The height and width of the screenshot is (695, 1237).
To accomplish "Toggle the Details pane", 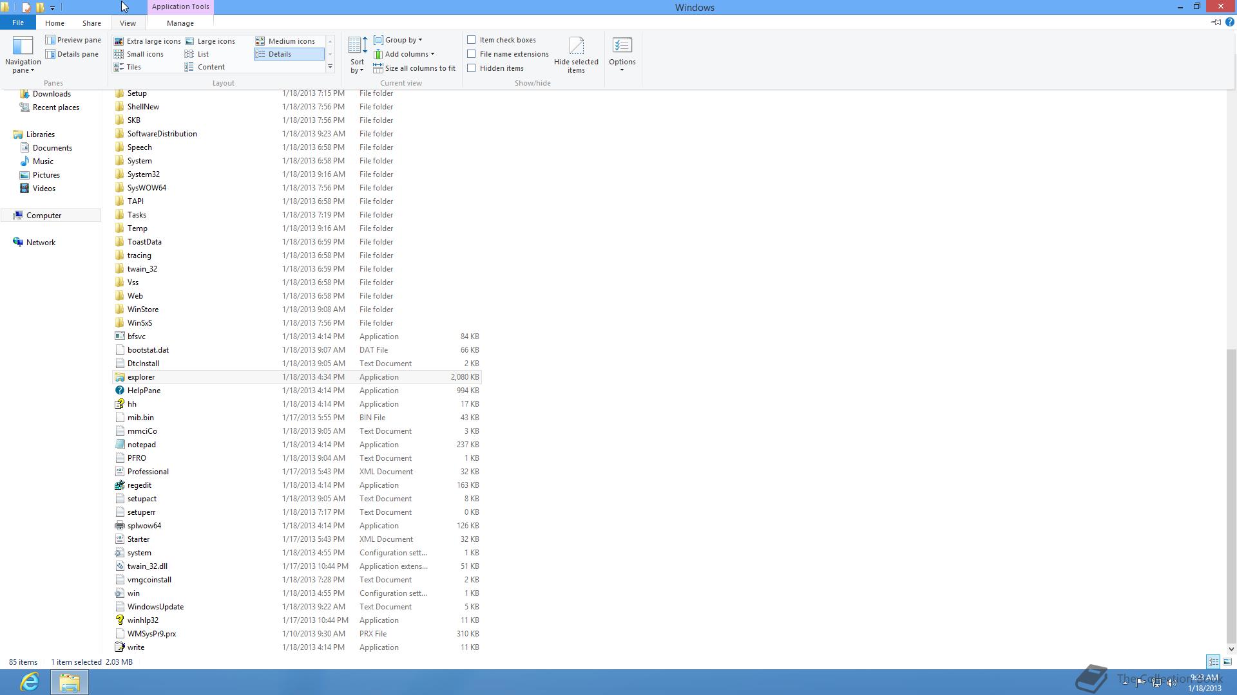I will [72, 54].
